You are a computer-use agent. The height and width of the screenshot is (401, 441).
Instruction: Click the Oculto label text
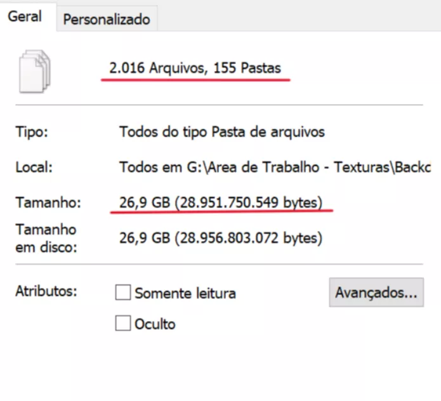click(x=155, y=324)
